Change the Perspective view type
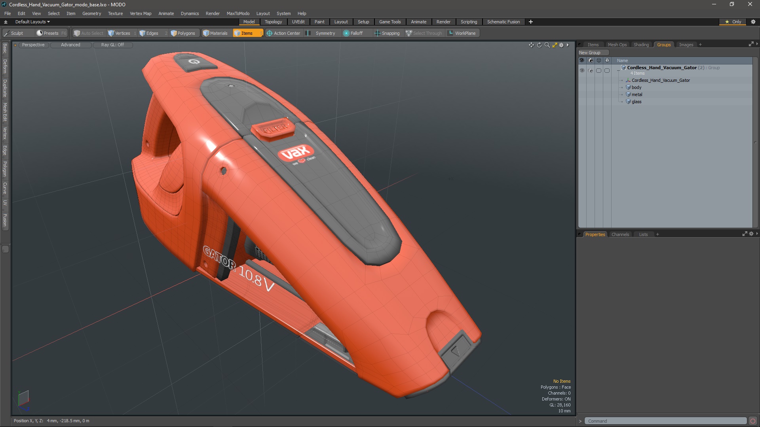Screen dimensions: 760x427 click(33, 45)
